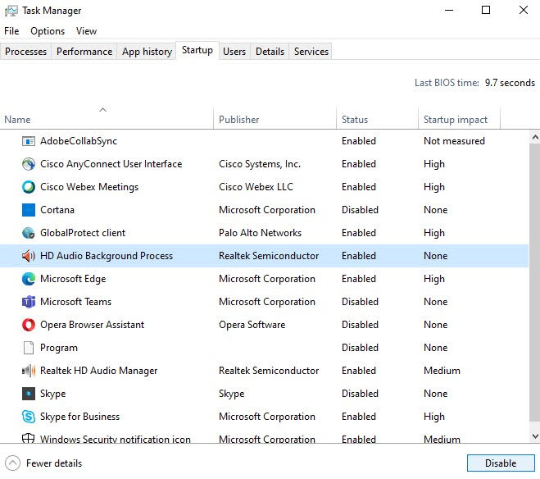
Task: Click the vertical scrollbar thumb
Action: (x=535, y=282)
